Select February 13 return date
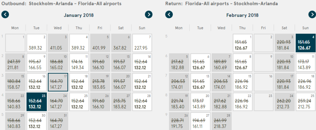Image resolution: width=316 pixels, height=130 pixels. [200, 82]
